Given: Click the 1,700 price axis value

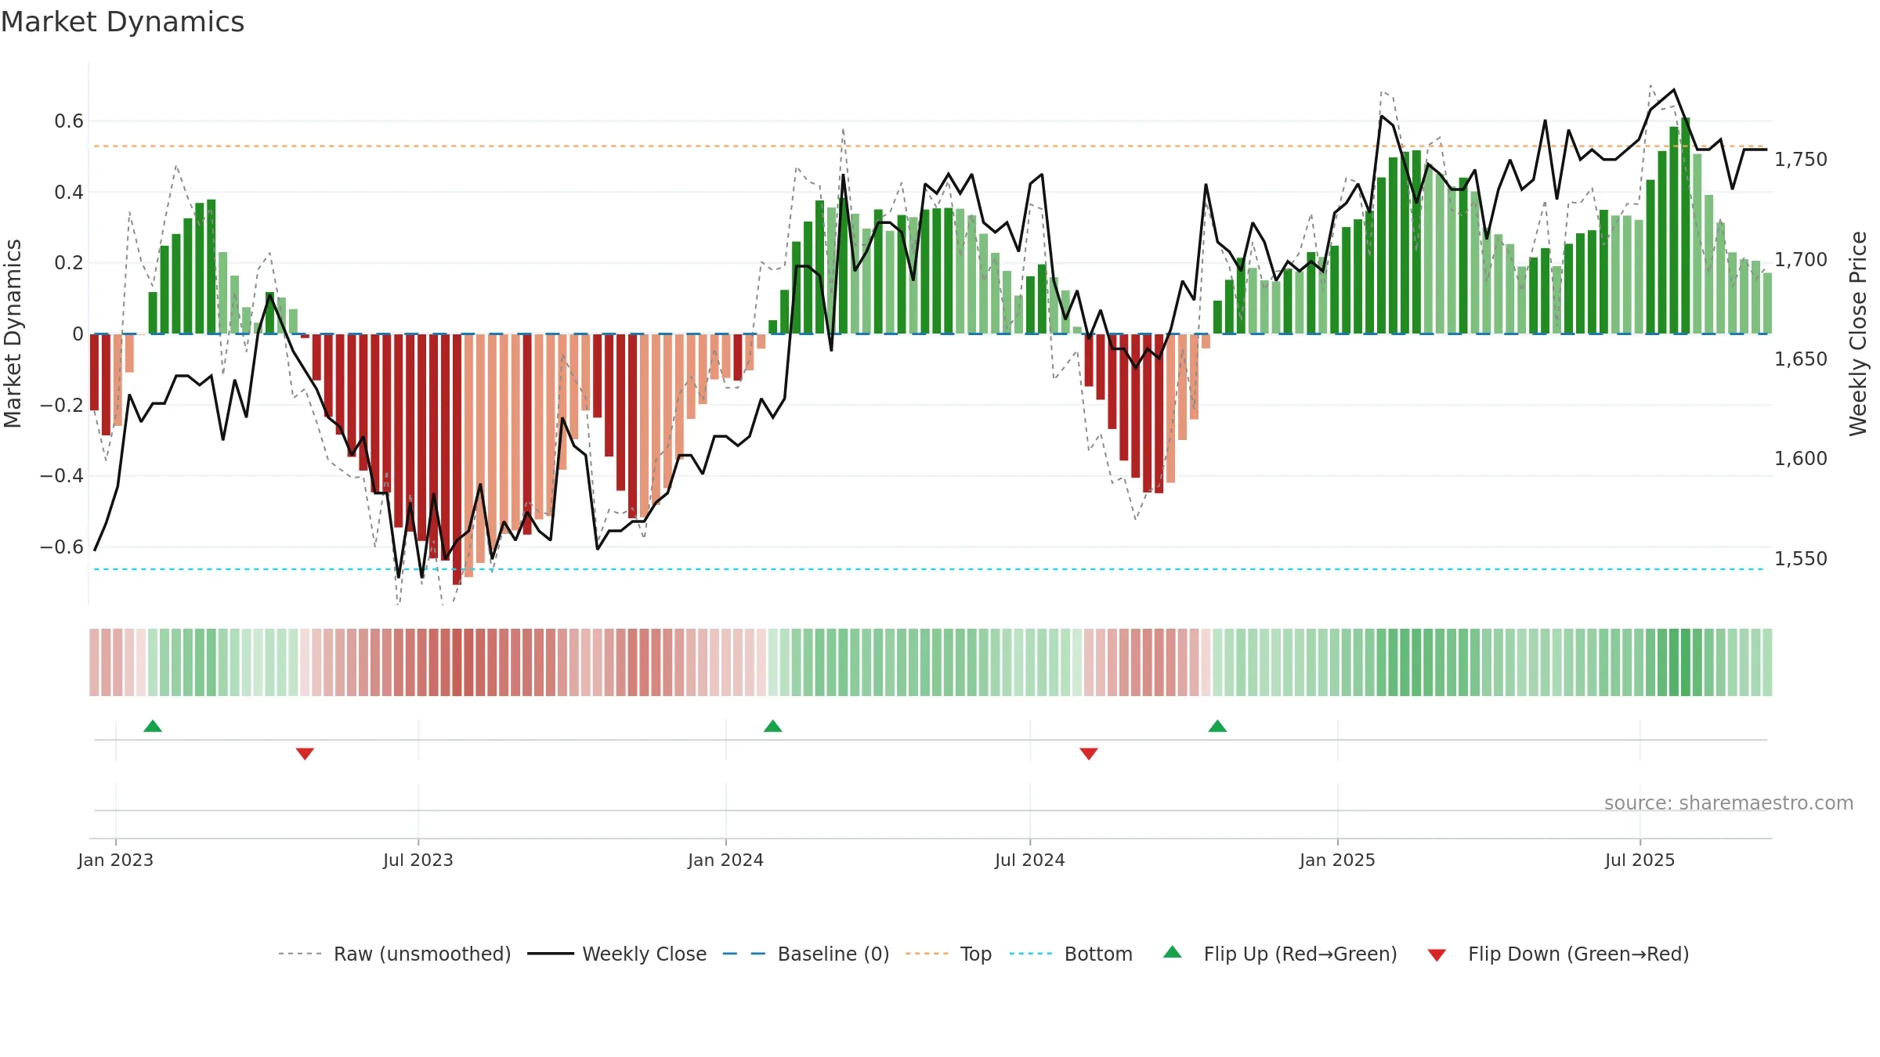Looking at the screenshot, I should click(x=1801, y=259).
